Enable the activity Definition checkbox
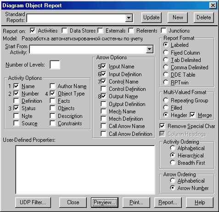This screenshot has height=212, width=219. coord(16,101)
